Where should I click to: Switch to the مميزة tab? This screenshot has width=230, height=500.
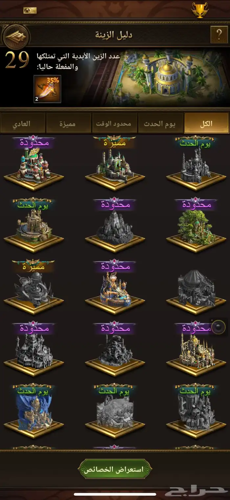pos(68,123)
